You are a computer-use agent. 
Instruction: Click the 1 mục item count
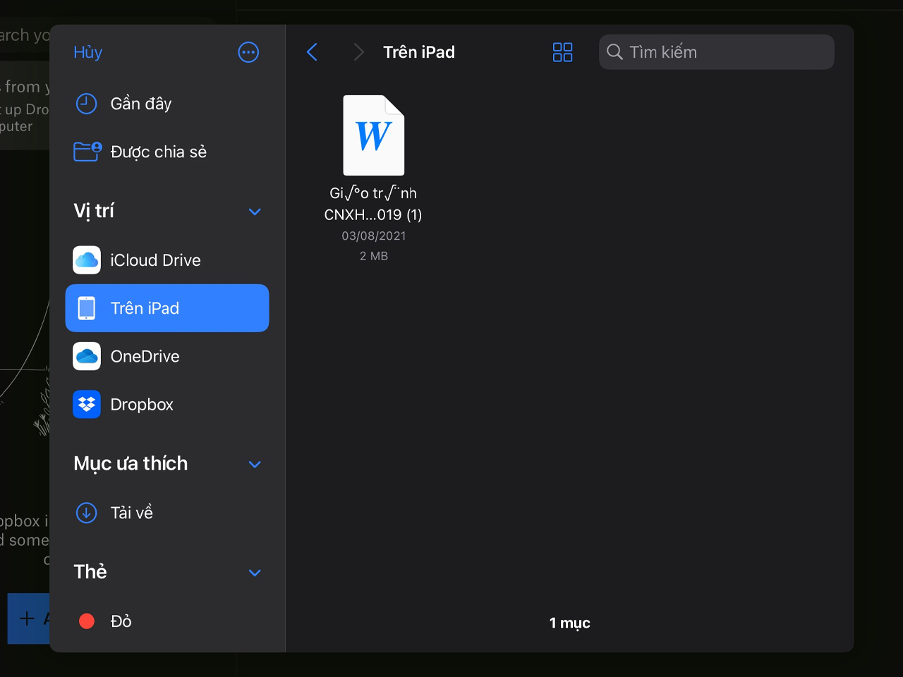pos(570,623)
